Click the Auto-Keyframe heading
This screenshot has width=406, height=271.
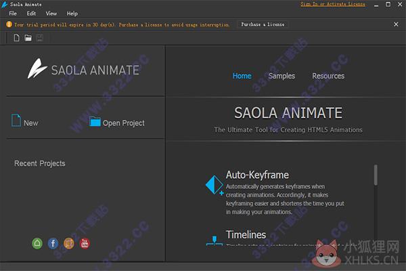(257, 175)
